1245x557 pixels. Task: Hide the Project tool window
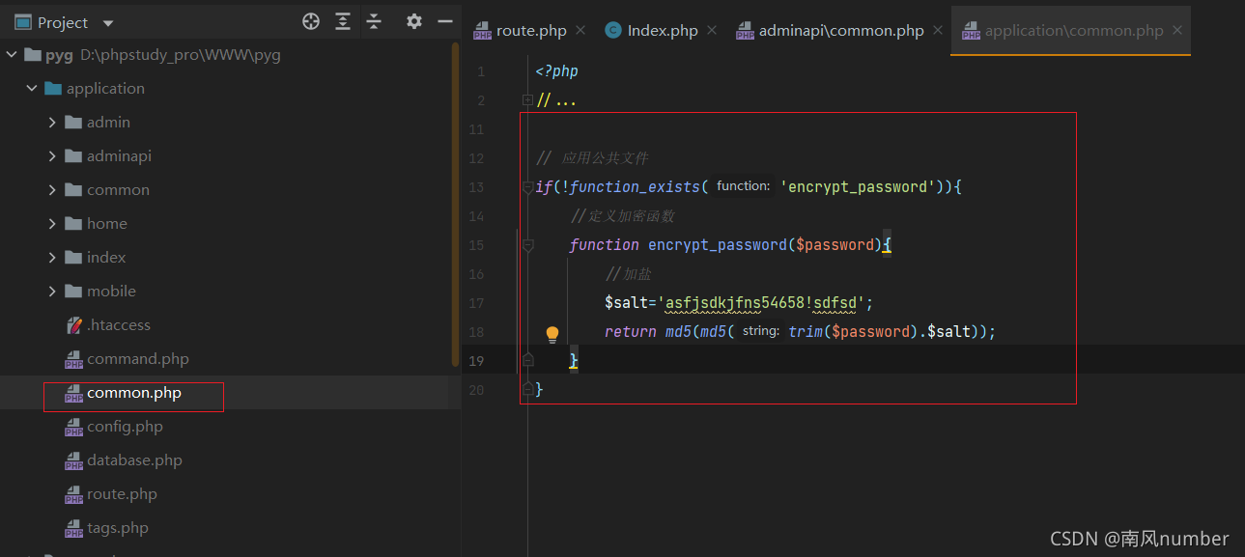pos(445,21)
